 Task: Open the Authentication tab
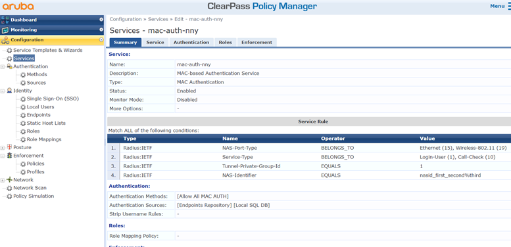[191, 43]
